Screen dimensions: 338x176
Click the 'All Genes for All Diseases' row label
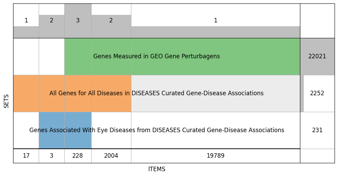[156, 93]
